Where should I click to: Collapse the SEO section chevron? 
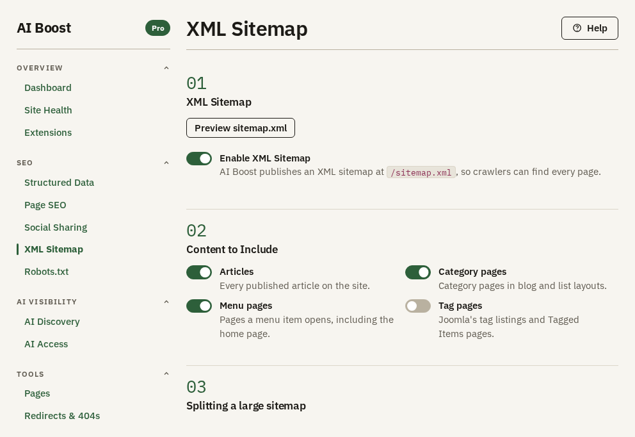point(166,163)
